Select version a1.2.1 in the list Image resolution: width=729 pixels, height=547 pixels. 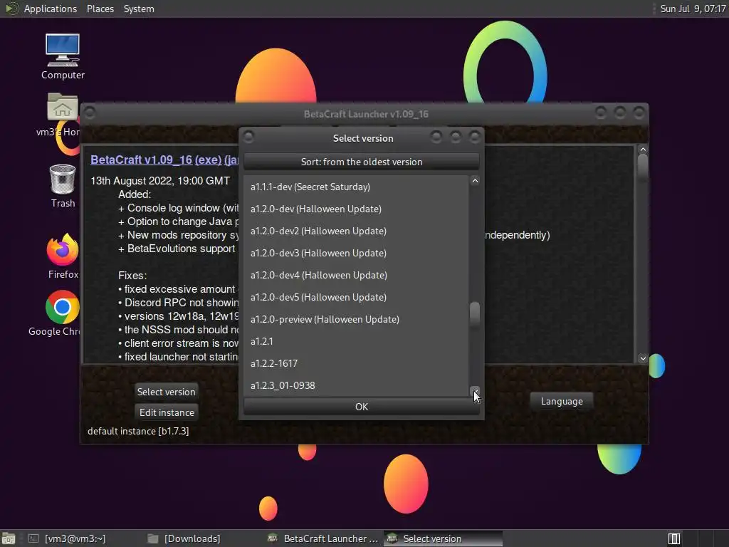pos(356,341)
